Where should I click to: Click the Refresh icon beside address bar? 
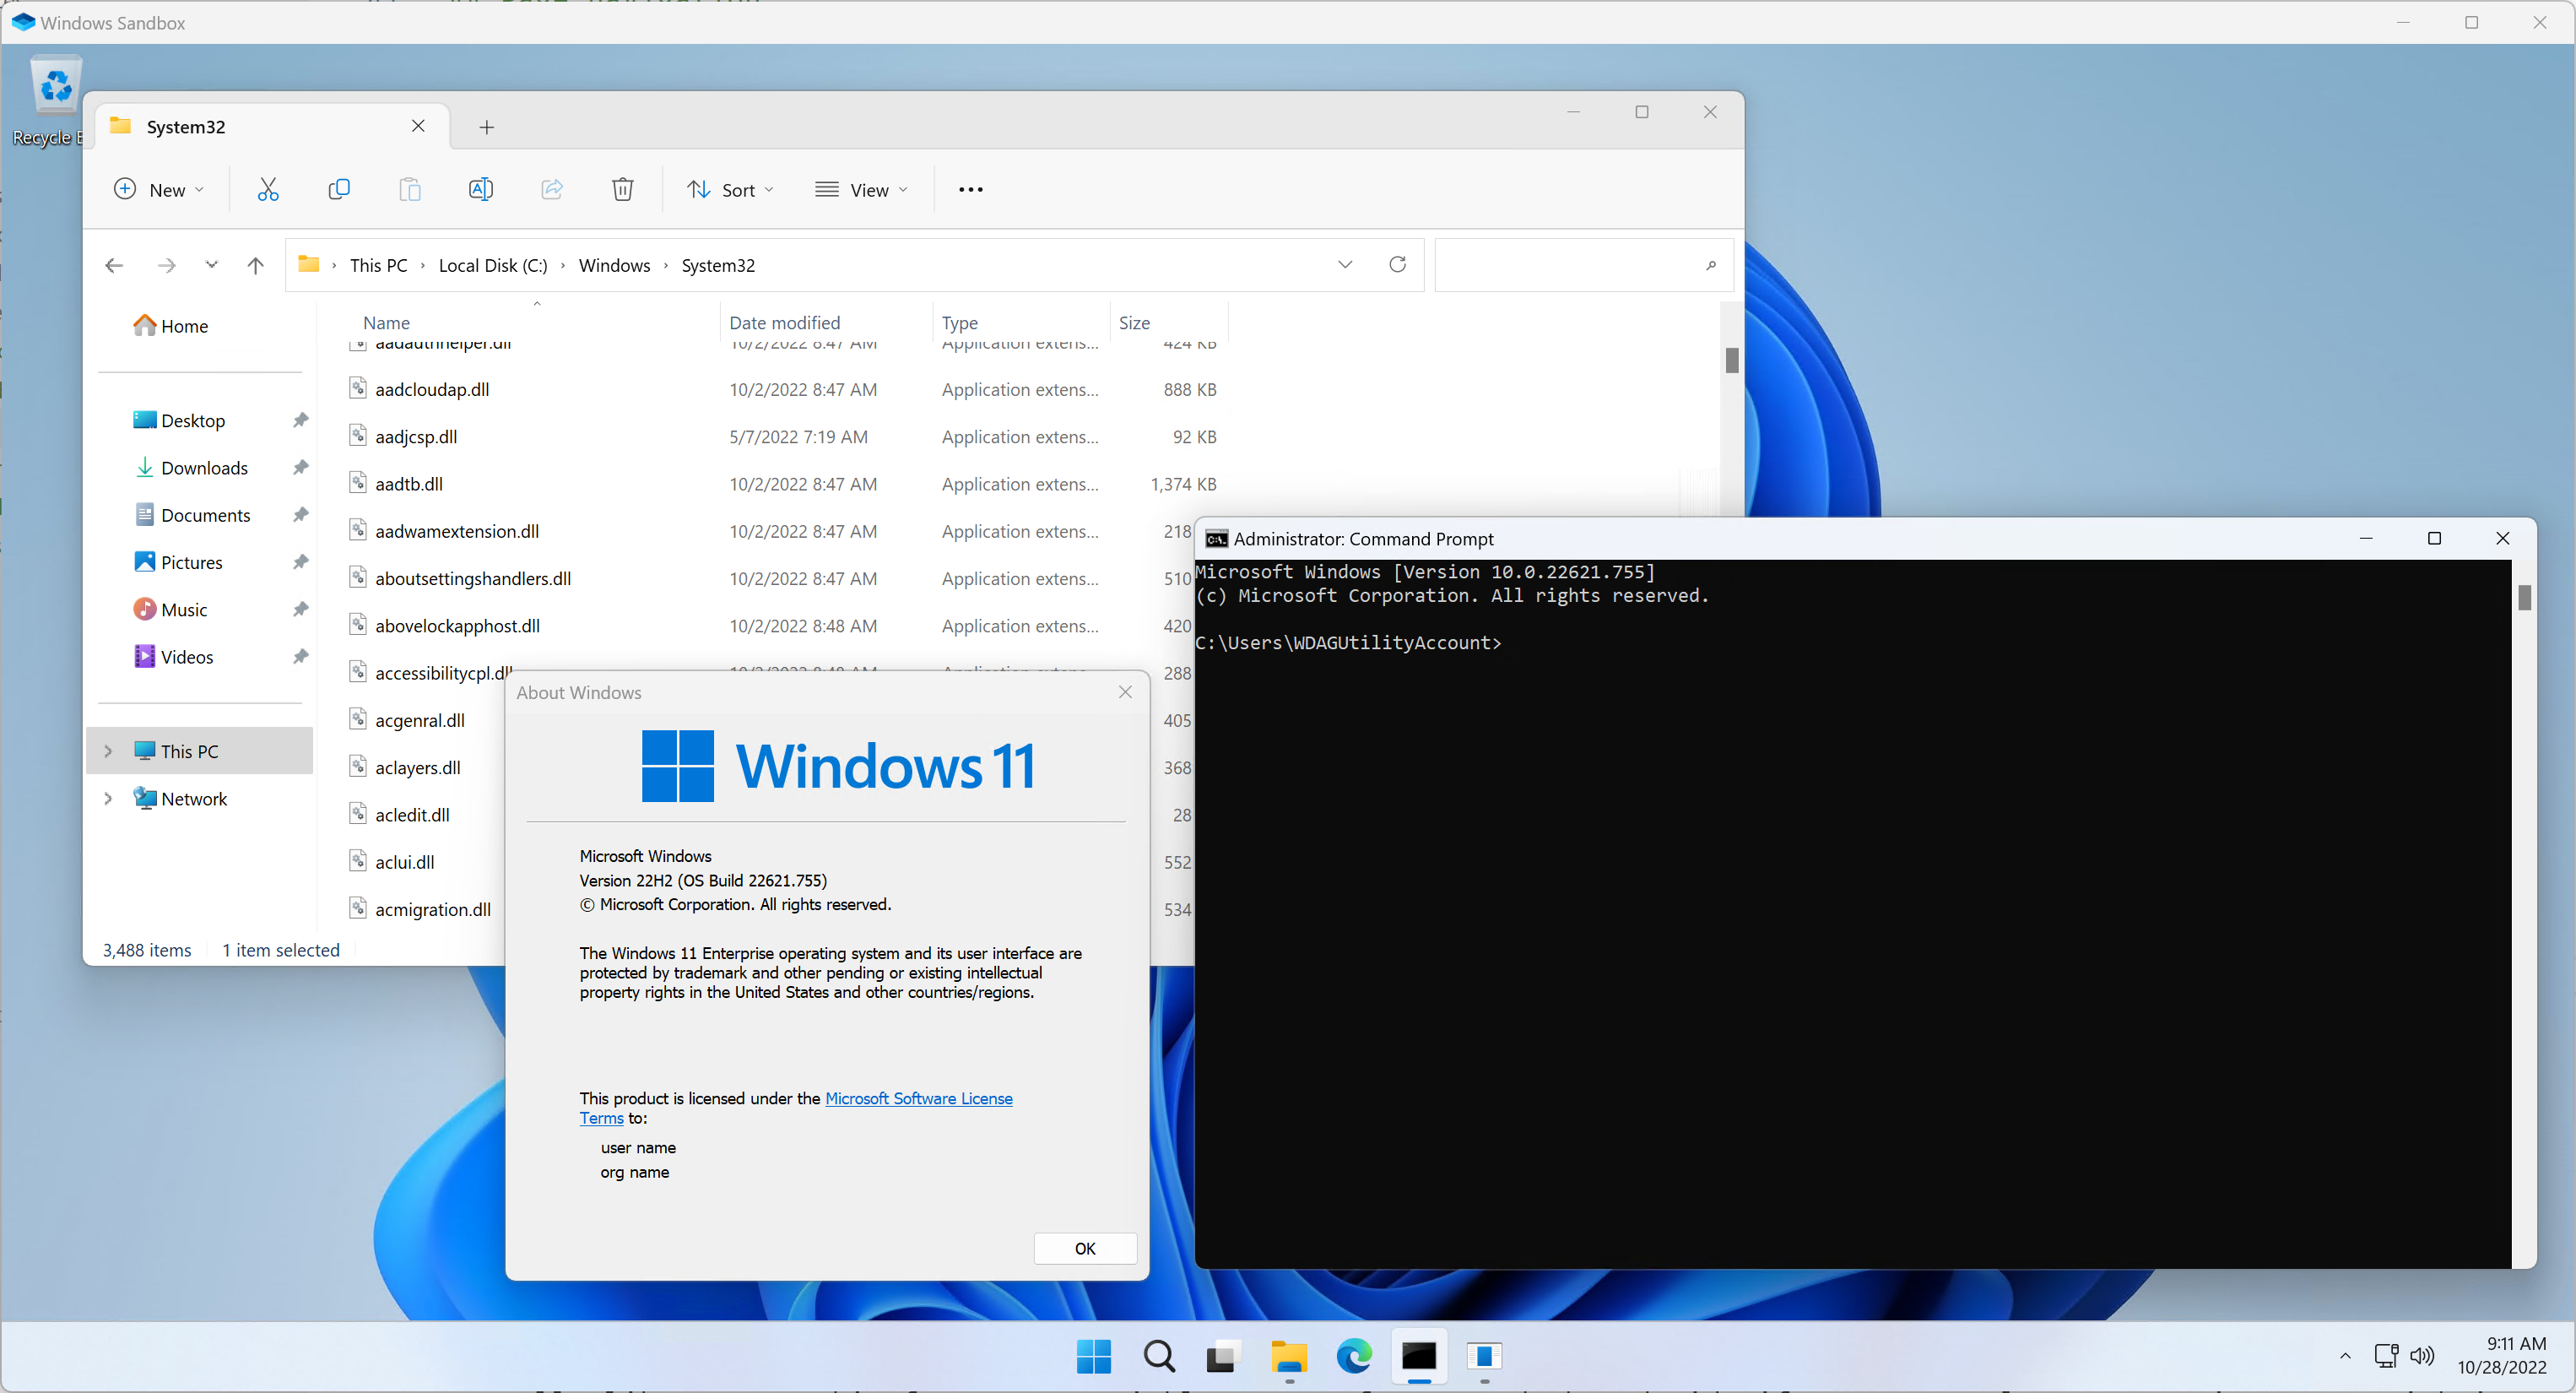coord(1397,264)
